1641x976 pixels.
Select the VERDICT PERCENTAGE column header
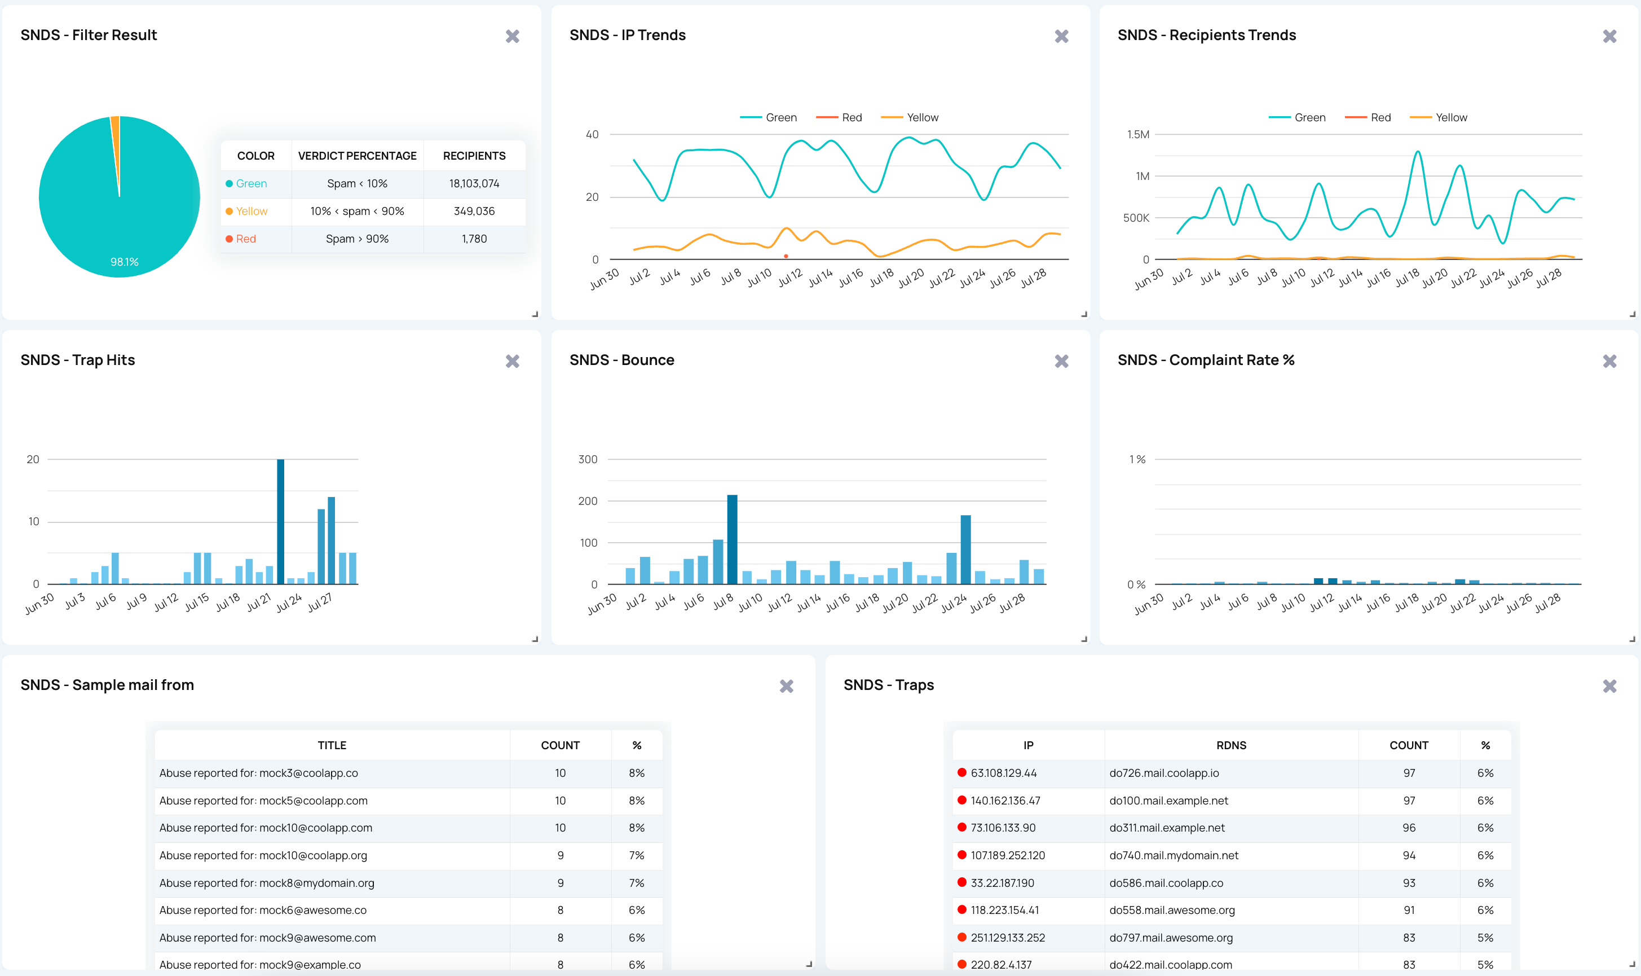tap(358, 156)
